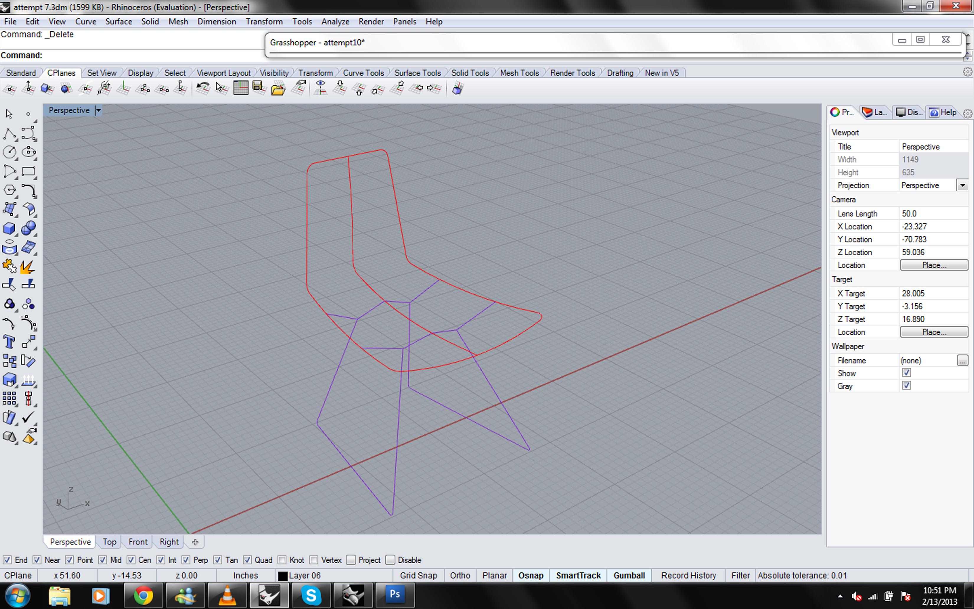Enable the Knot osnap checkbox
This screenshot has height=609, width=974.
pos(282,560)
